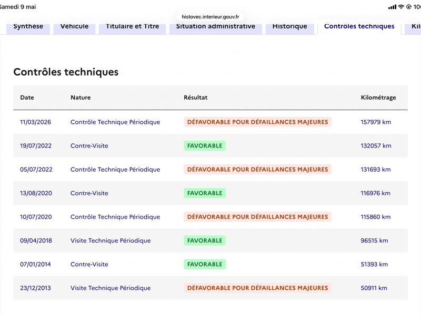421x315 pixels.
Task: Click the Favorable badge for 19/07/2022
Action: click(205, 146)
